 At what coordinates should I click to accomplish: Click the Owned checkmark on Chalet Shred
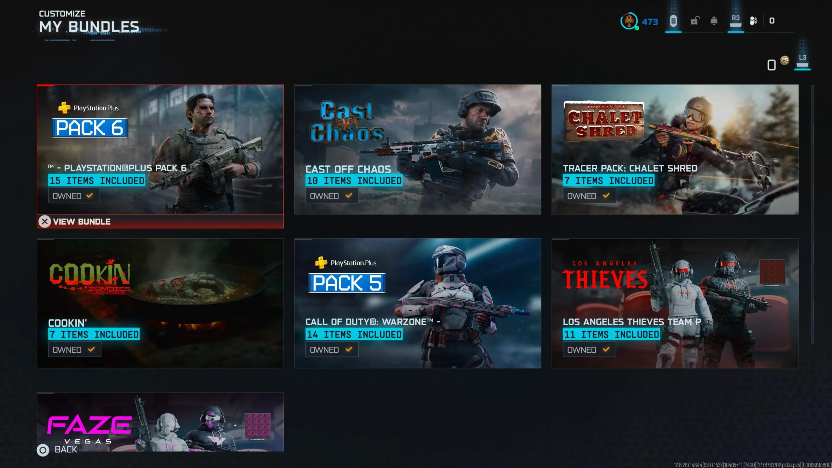606,196
